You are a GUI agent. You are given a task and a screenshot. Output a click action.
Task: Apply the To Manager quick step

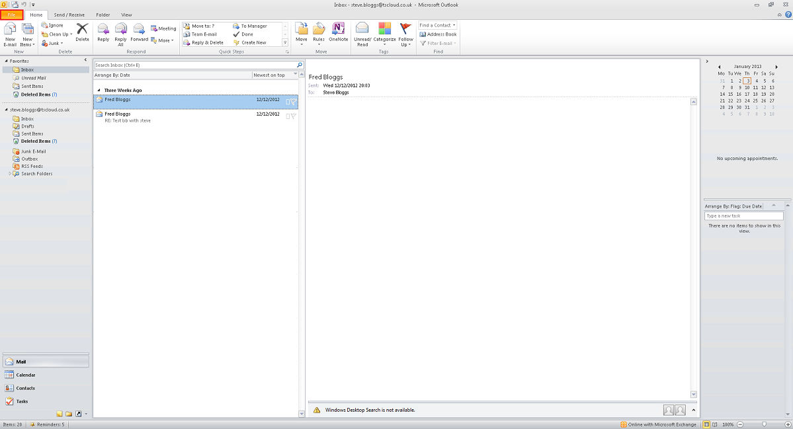pos(250,26)
